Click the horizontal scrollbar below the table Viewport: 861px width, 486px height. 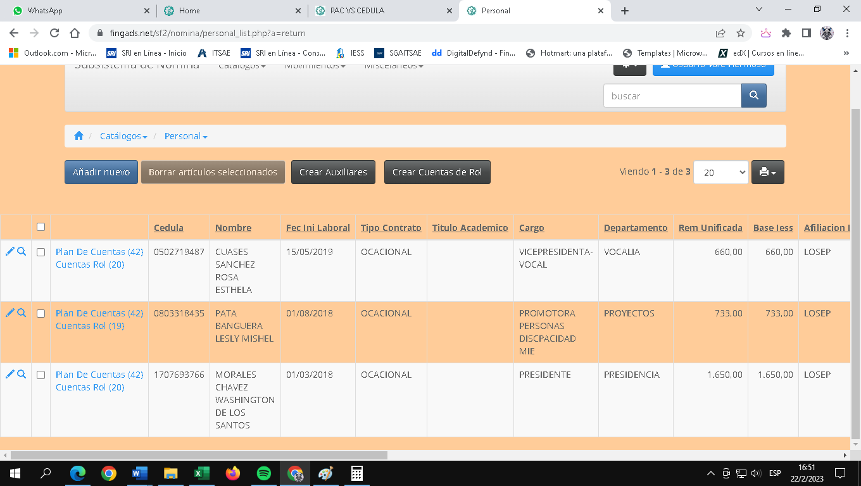[199, 455]
